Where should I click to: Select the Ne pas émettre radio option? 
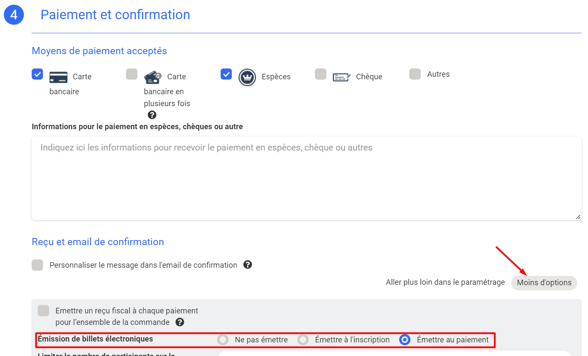[223, 340]
